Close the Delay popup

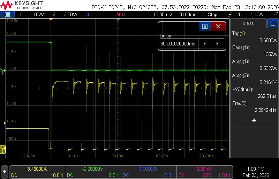point(218,26)
